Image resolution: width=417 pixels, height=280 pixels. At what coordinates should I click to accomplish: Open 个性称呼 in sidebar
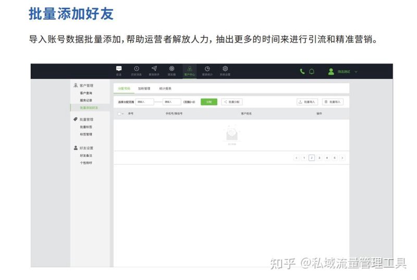86,162
